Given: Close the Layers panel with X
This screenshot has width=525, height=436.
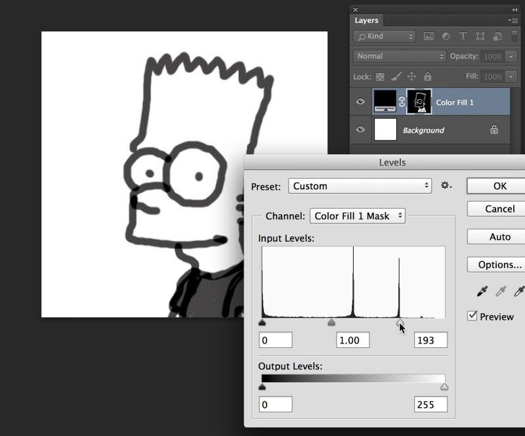Looking at the screenshot, I should pyautogui.click(x=356, y=10).
